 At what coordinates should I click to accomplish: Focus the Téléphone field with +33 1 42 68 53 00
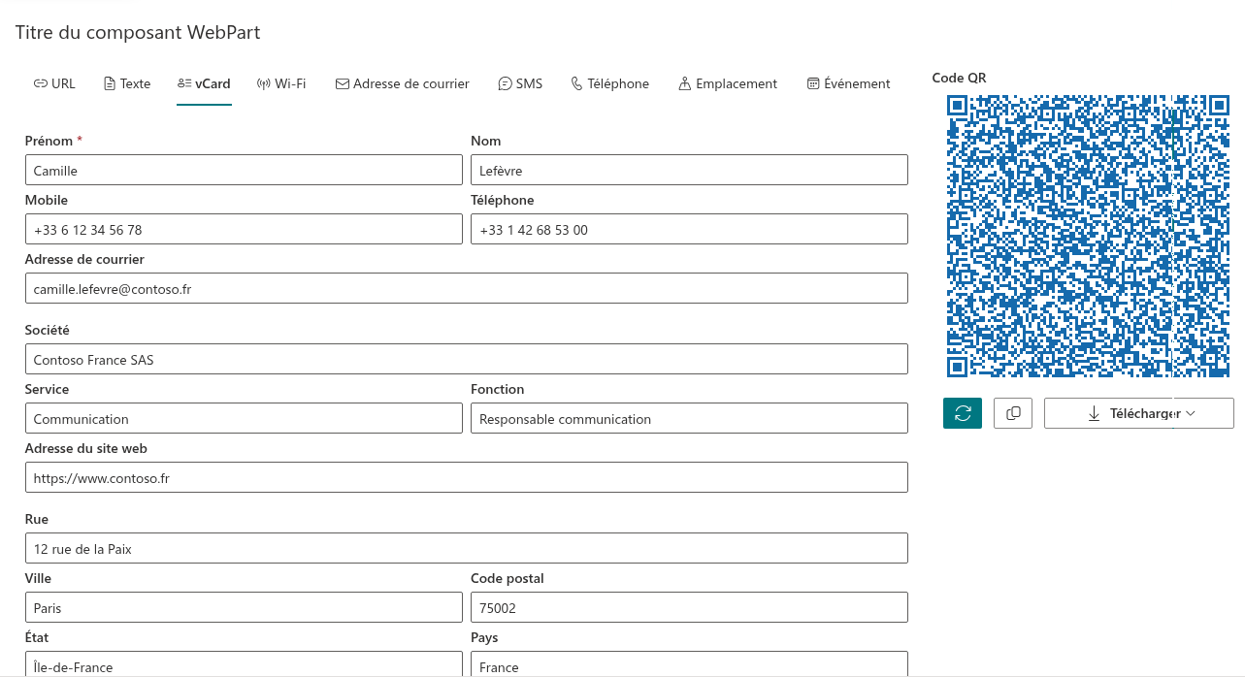click(x=689, y=229)
